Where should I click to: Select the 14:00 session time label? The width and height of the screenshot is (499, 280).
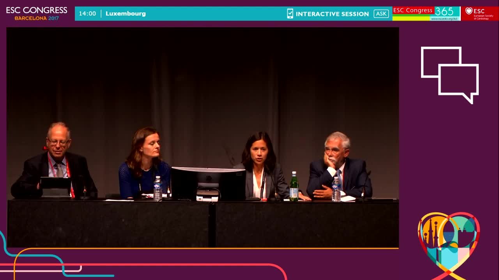pyautogui.click(x=87, y=14)
